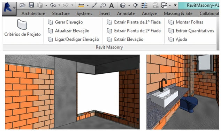Click Montar Folhas command
This screenshot has height=131, width=221.
point(186,22)
